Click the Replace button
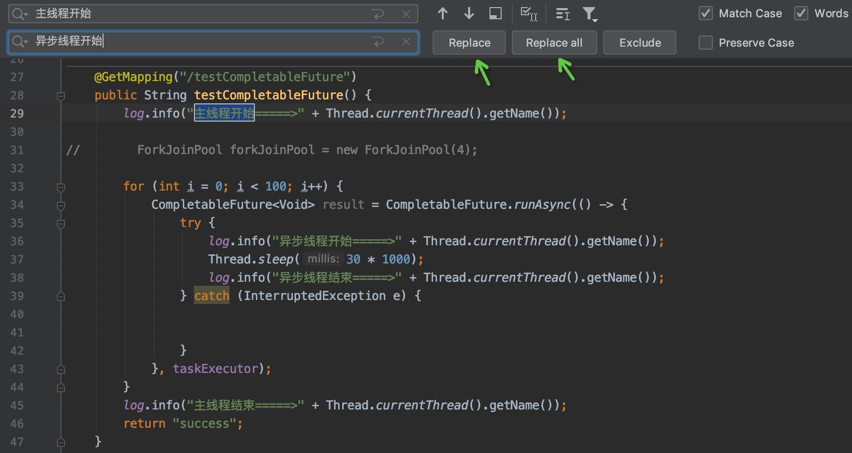 tap(469, 43)
